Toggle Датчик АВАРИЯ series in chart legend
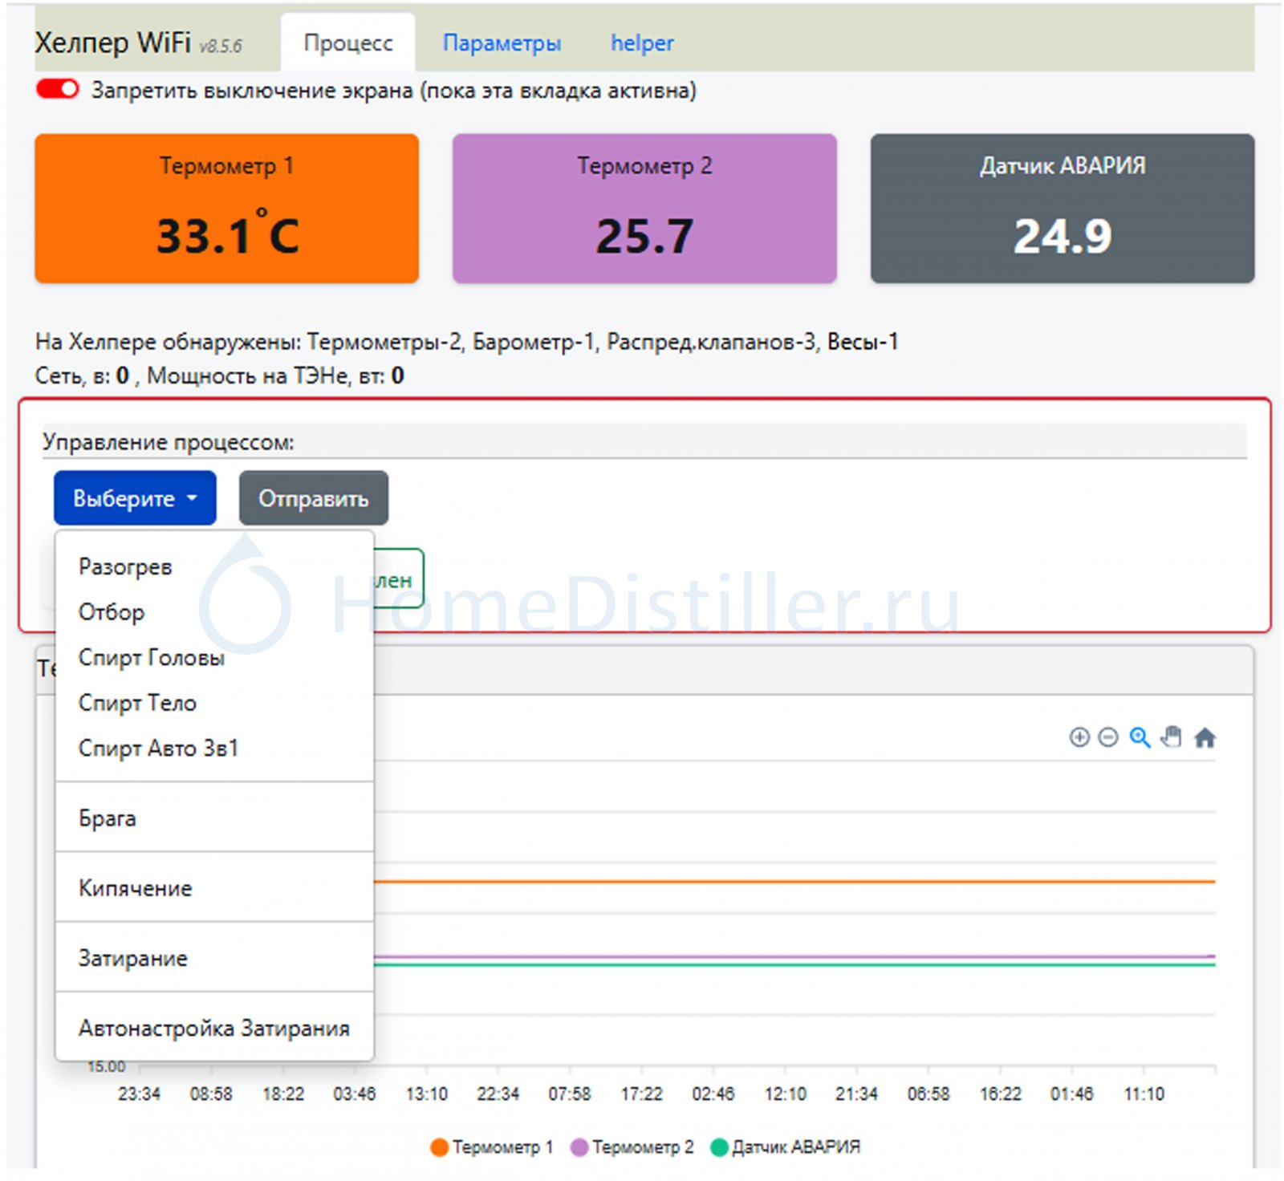Image resolution: width=1284 pixels, height=1181 pixels. tap(786, 1147)
